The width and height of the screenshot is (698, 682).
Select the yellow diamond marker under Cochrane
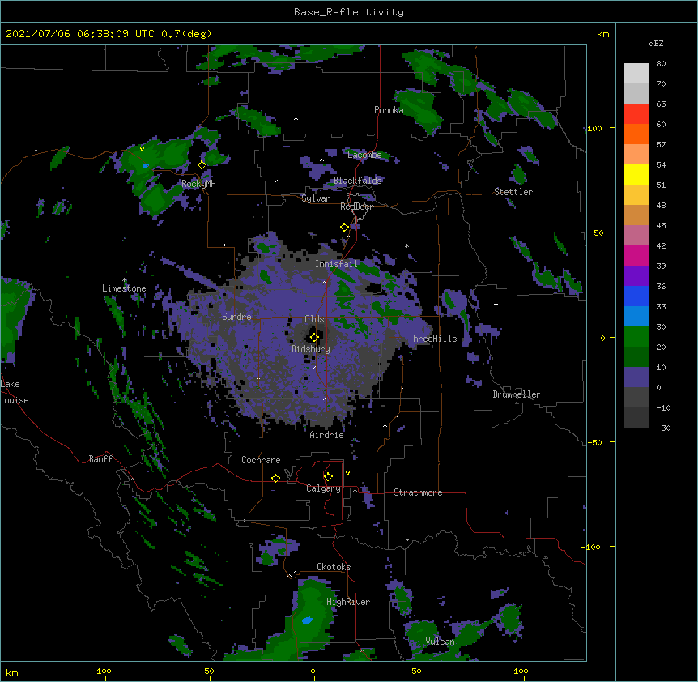coord(275,478)
